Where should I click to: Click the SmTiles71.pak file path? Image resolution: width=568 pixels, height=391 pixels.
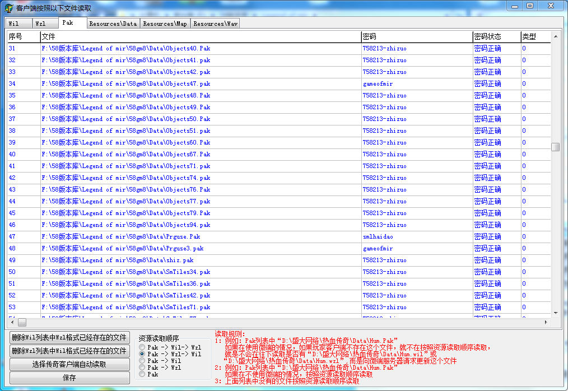[x=125, y=308]
